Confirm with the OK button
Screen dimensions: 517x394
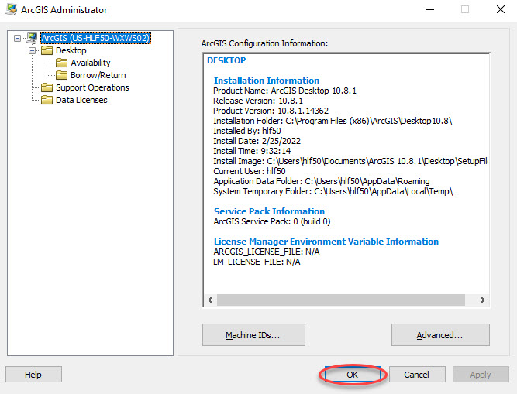(x=353, y=375)
